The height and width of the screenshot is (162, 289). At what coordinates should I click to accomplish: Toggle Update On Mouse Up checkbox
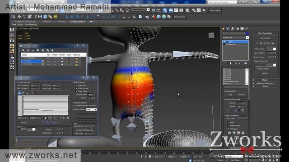pos(75,130)
